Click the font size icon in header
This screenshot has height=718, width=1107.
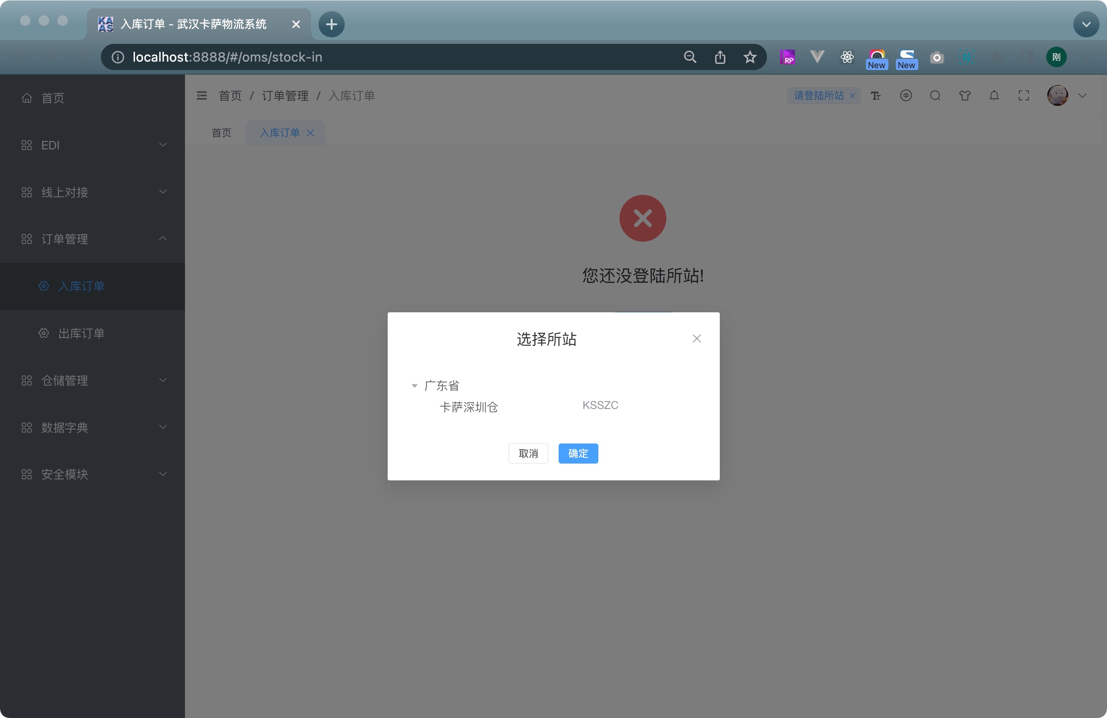[876, 96]
